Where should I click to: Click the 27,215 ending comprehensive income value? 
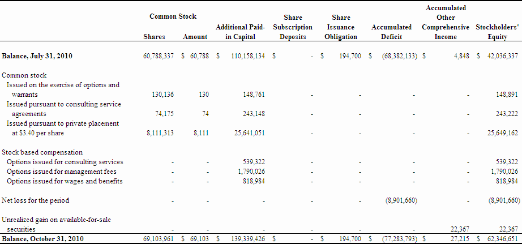pos(459,239)
